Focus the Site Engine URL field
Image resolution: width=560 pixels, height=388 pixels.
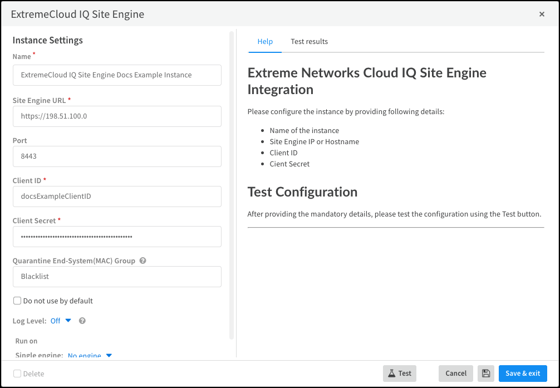pos(117,116)
